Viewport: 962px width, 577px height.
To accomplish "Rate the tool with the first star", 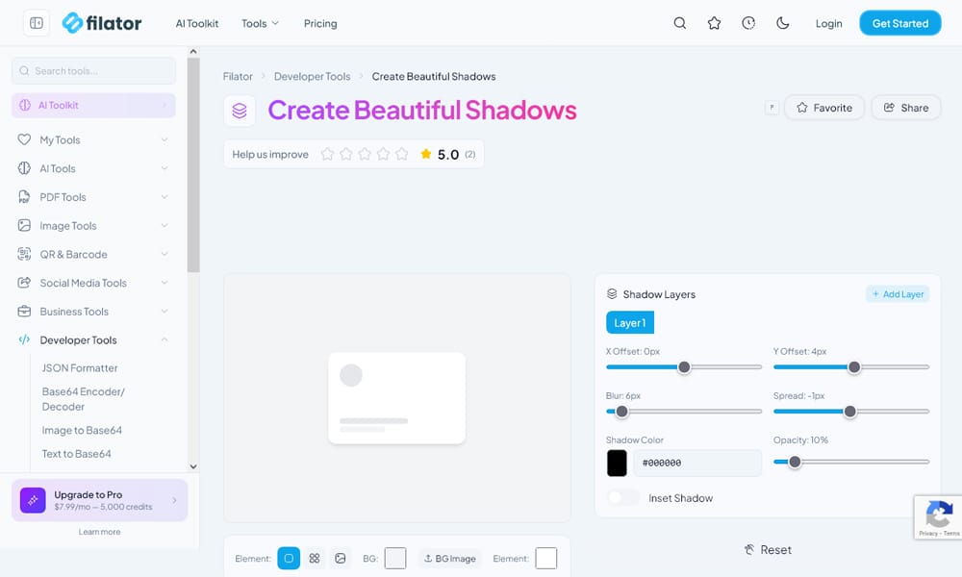I will coord(328,154).
